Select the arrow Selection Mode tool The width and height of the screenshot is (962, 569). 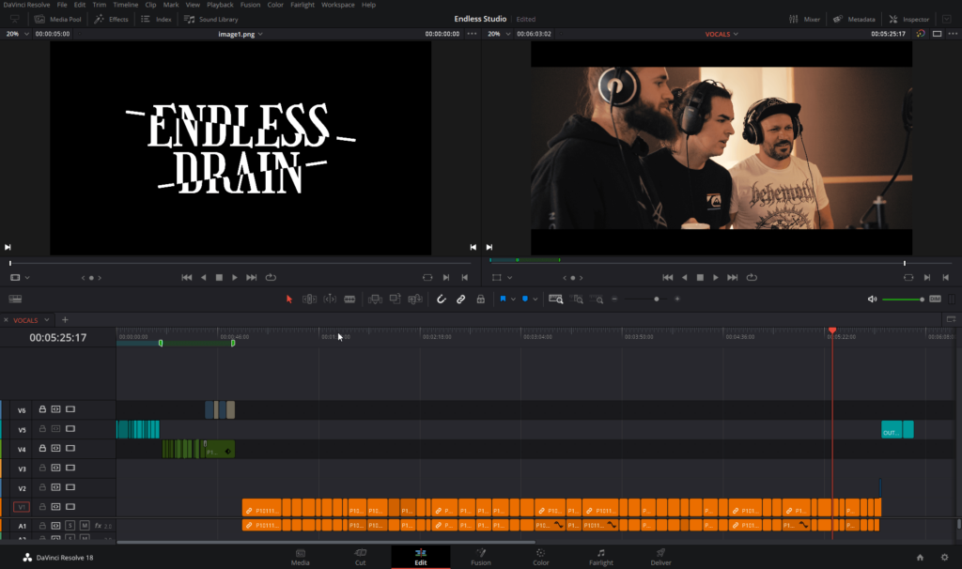(x=289, y=299)
